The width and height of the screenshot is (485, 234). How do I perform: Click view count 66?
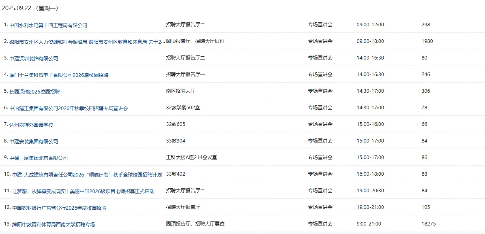424,124
